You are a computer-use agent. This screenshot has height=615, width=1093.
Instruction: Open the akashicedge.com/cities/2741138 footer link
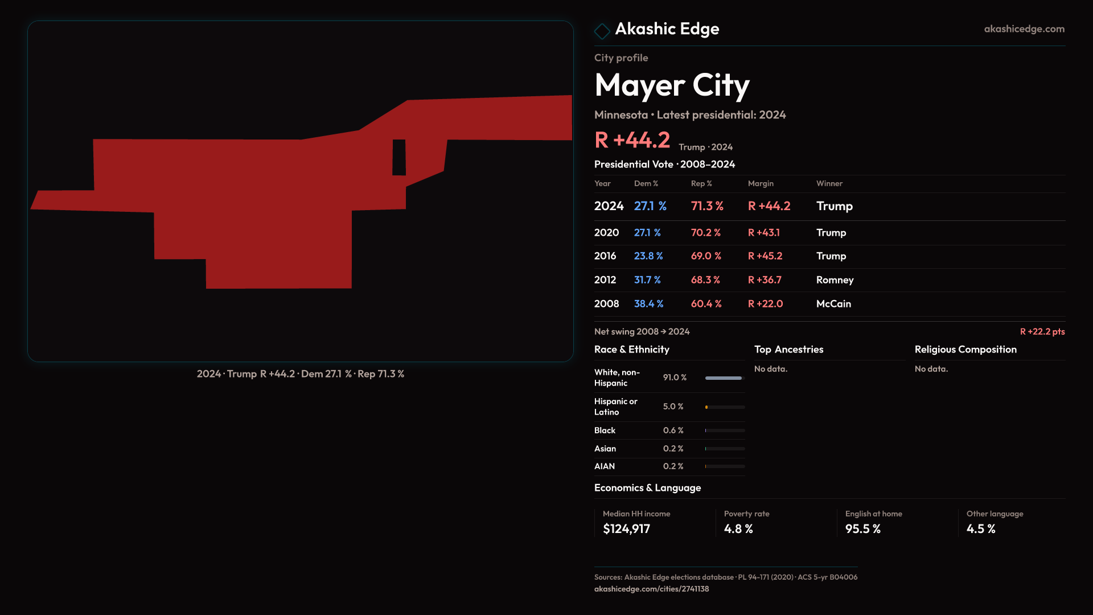(x=651, y=589)
